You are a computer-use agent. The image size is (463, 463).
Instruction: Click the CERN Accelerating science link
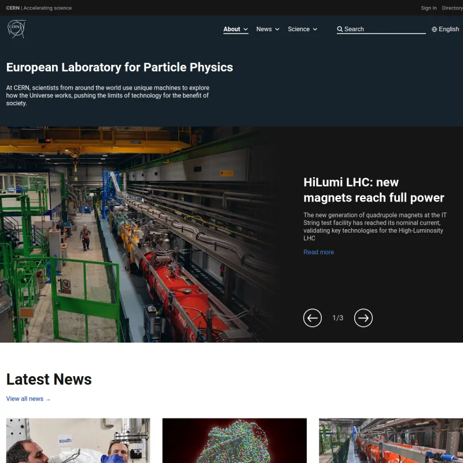39,8
